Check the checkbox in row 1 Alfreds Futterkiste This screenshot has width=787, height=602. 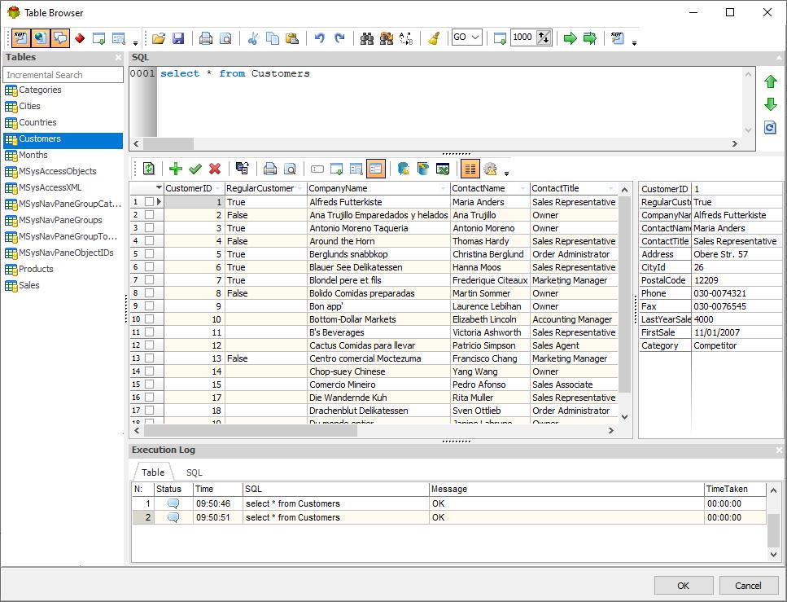click(149, 201)
